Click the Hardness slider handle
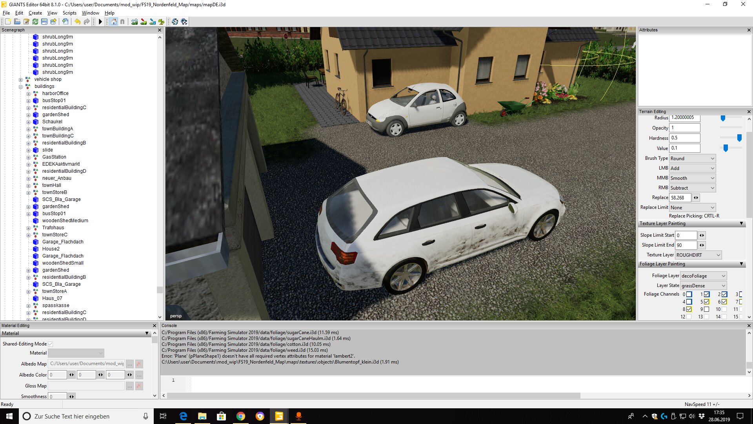Screen dimensions: 753x424 (x=739, y=138)
